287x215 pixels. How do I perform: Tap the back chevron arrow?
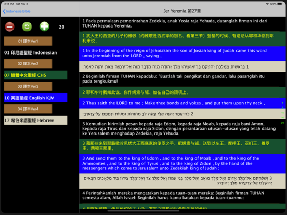coord(4,11)
